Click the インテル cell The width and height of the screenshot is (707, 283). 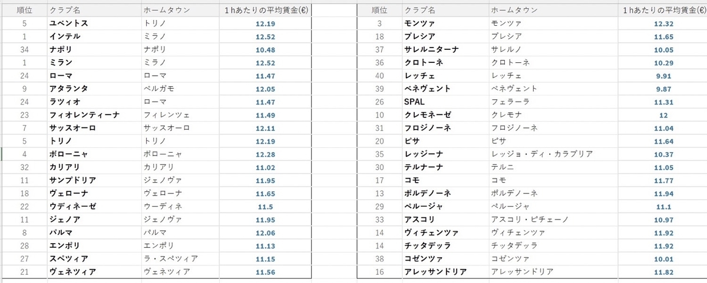[65, 36]
